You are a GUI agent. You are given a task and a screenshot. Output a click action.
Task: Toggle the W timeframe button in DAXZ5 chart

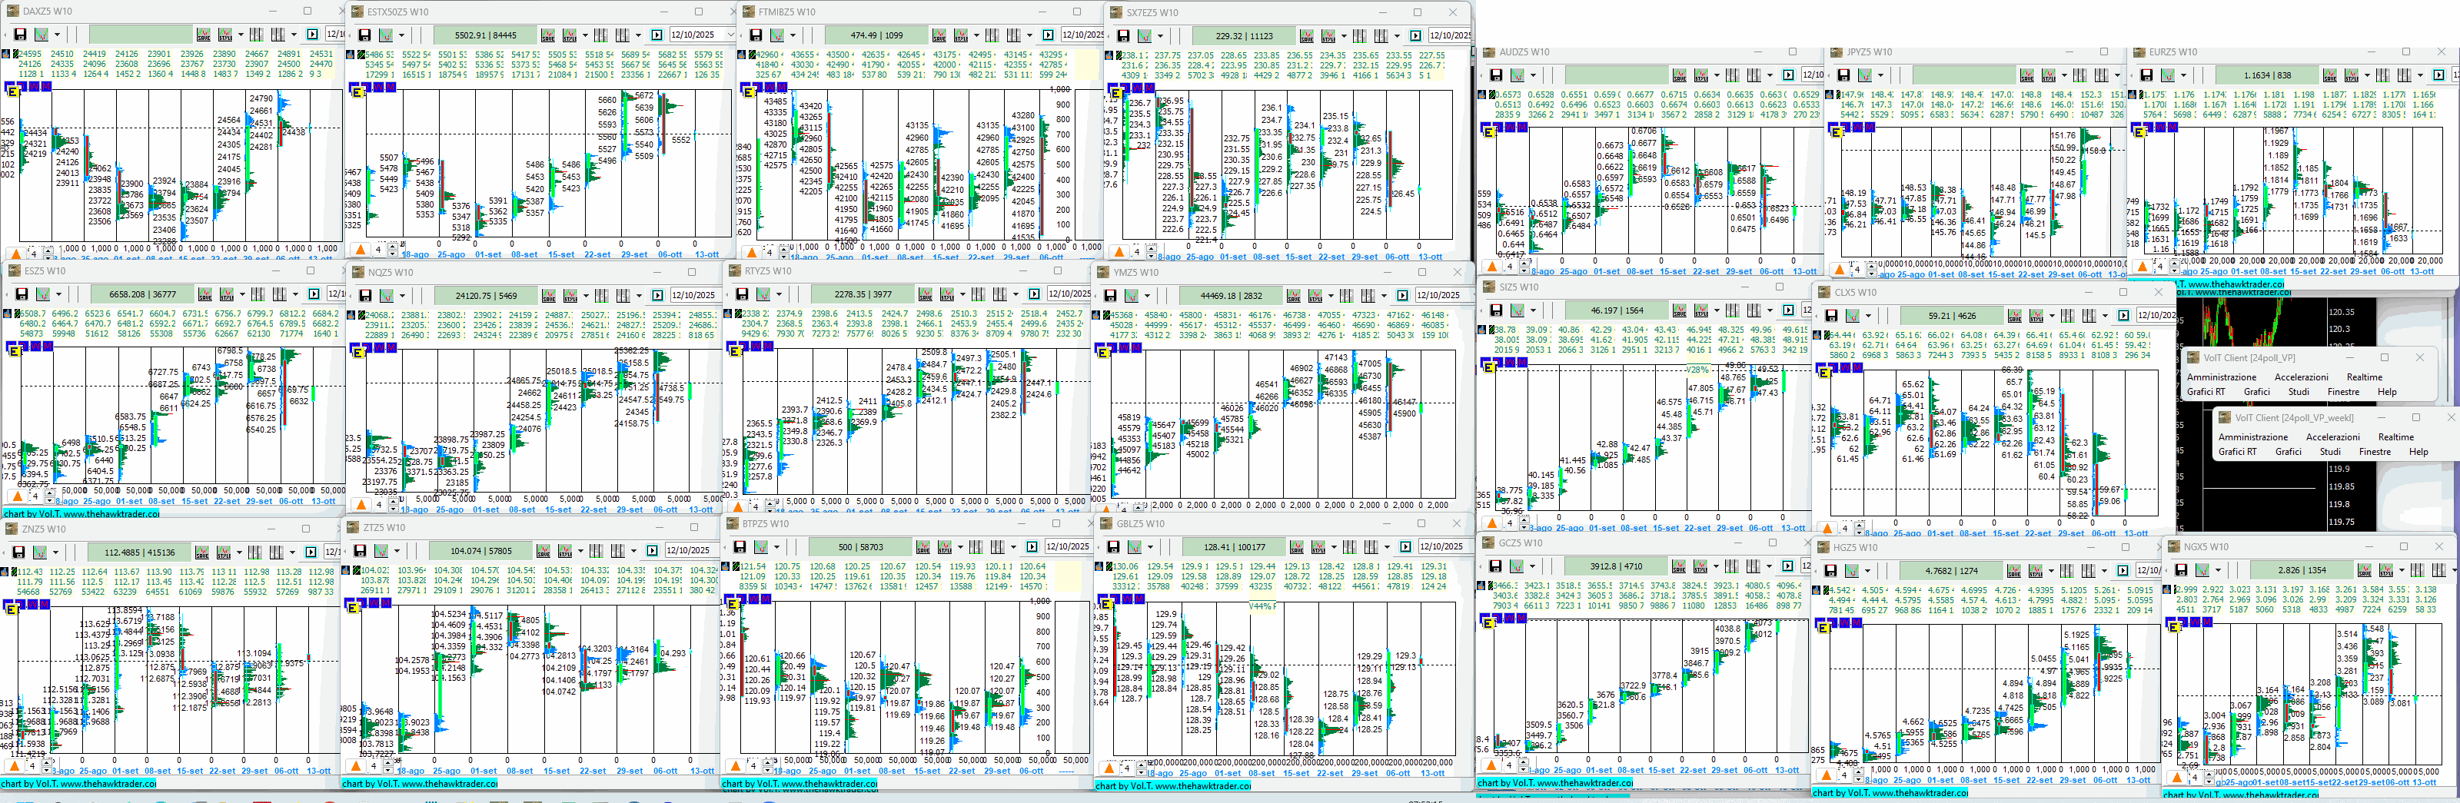(35, 87)
